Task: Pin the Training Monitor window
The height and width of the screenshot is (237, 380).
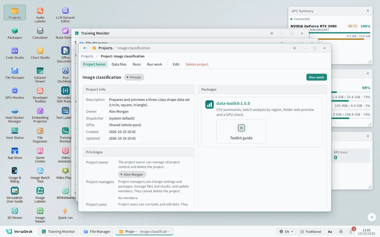Action: tap(272, 33)
